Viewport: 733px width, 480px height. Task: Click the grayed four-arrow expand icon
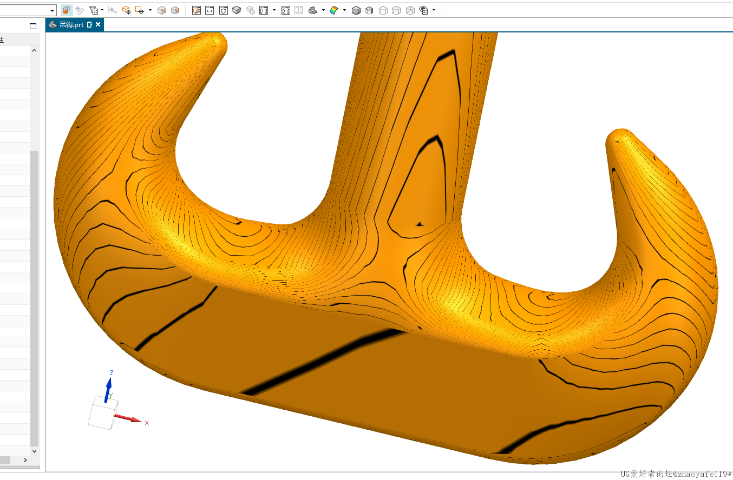(x=299, y=10)
